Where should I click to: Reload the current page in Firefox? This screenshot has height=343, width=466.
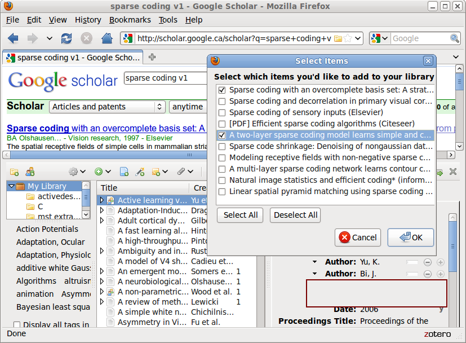coord(66,38)
